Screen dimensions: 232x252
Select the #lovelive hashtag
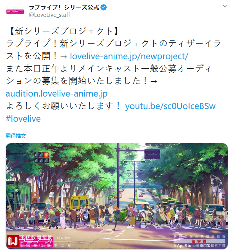pos(23,119)
